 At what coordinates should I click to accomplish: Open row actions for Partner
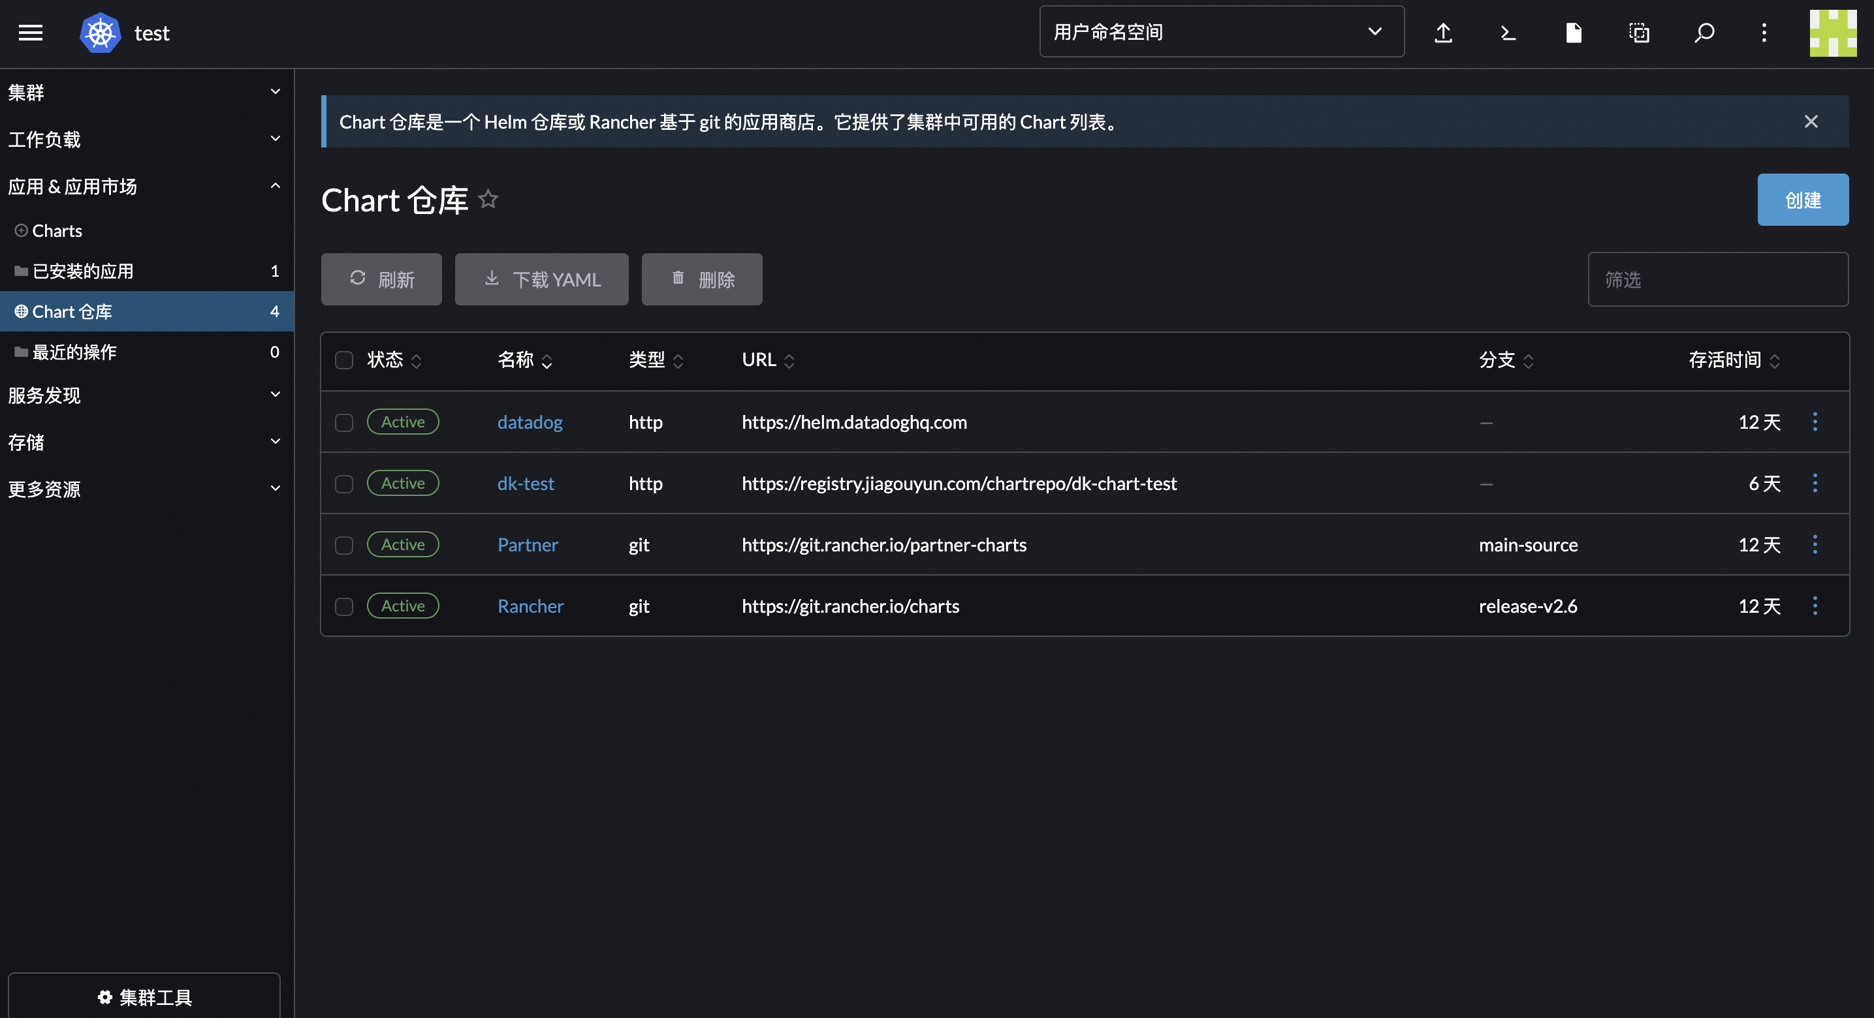click(1815, 544)
